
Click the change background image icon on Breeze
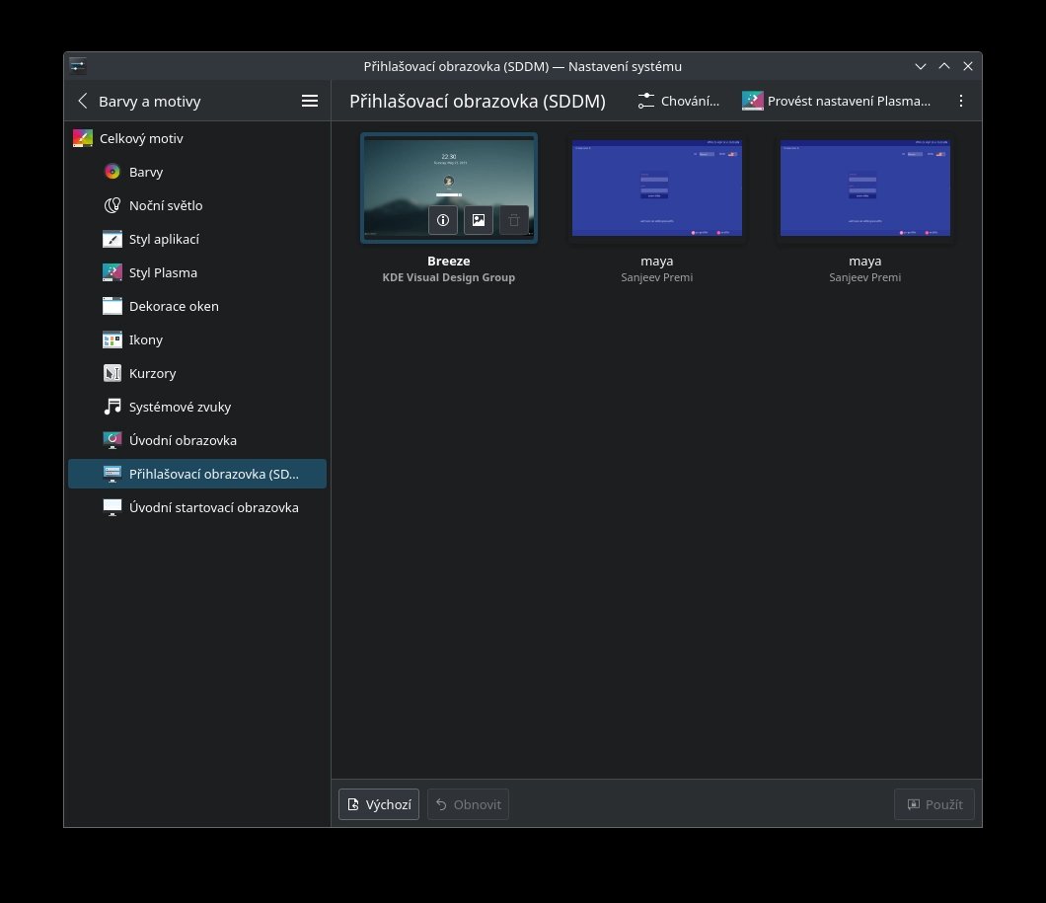click(479, 220)
